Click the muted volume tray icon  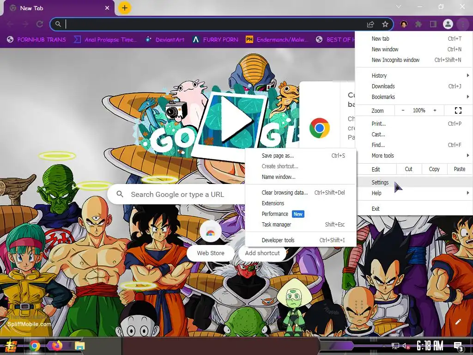406,346
